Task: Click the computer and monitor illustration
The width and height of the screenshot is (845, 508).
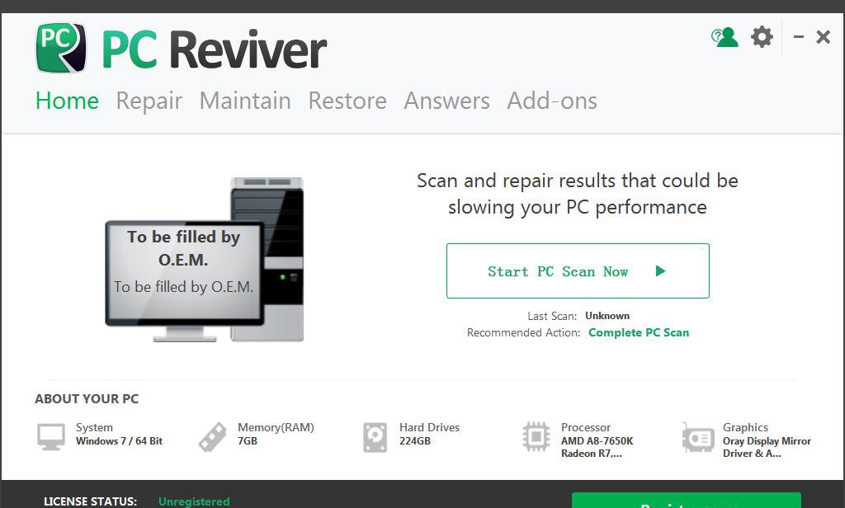Action: (x=205, y=260)
